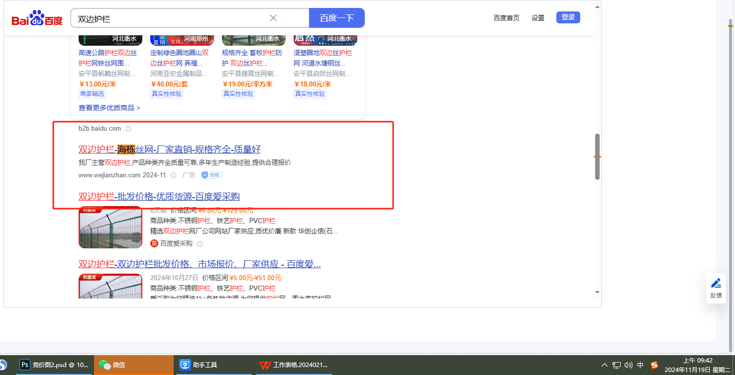Open the dropdown next to 百度爱采购
This screenshot has height=375, width=735.
[200, 244]
